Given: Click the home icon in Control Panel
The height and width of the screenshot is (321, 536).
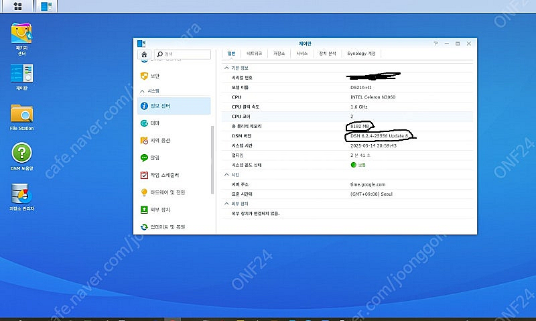Looking at the screenshot, I should click(144, 54).
